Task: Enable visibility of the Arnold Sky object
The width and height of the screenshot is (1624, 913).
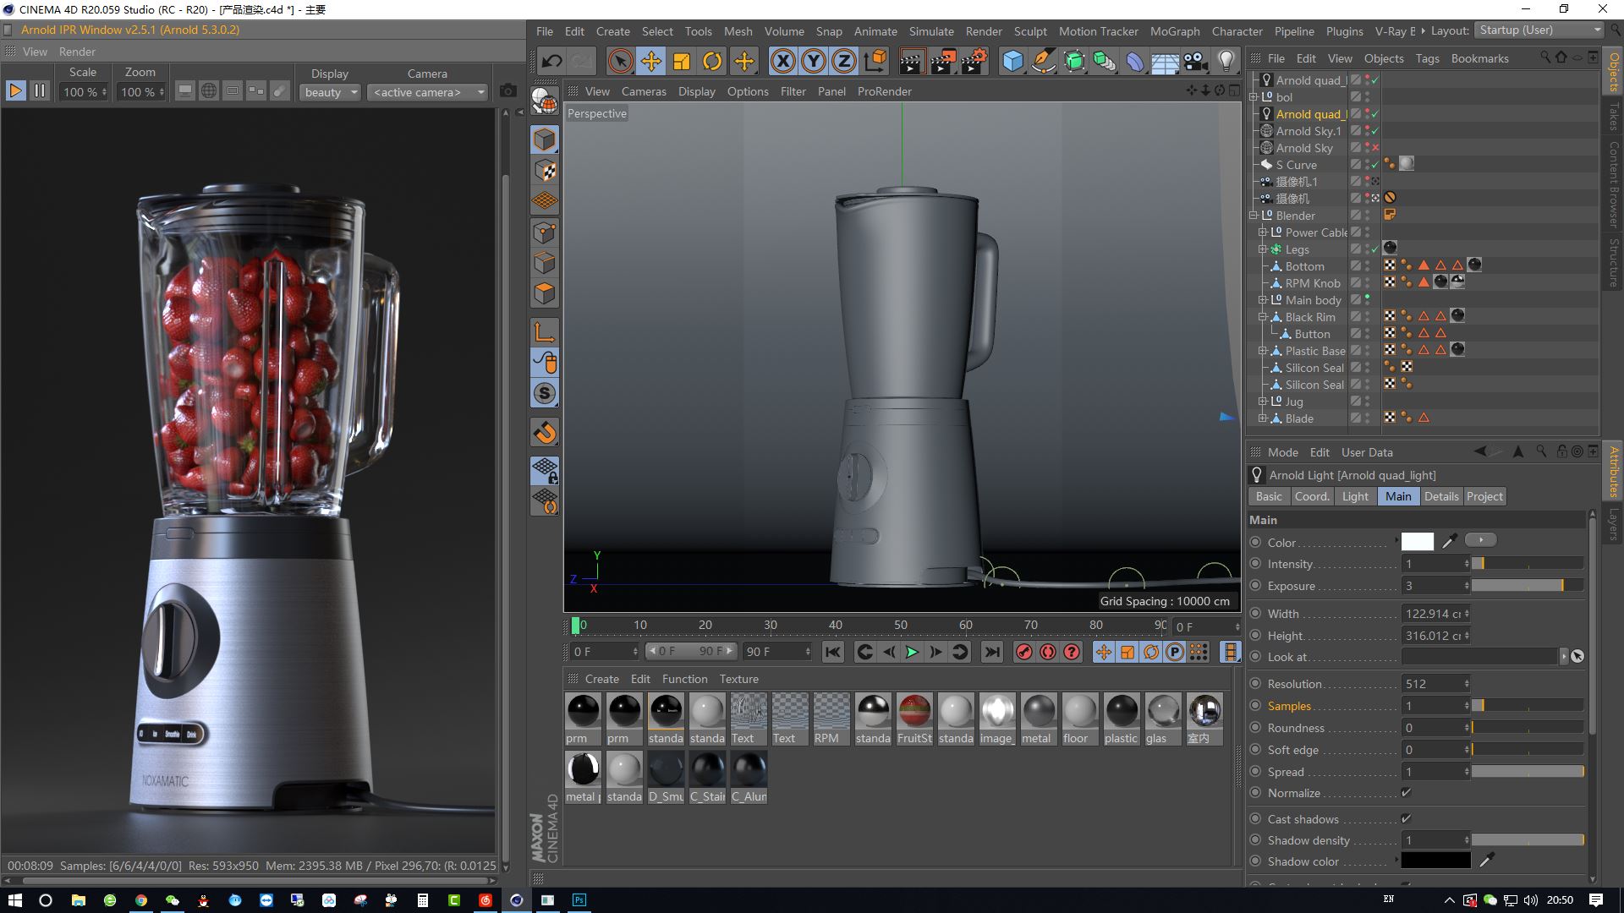Action: (x=1376, y=148)
